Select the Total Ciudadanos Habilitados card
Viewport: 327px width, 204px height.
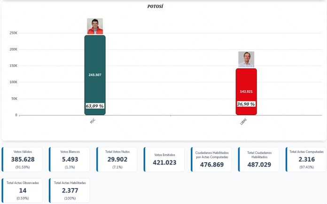pos(259,159)
